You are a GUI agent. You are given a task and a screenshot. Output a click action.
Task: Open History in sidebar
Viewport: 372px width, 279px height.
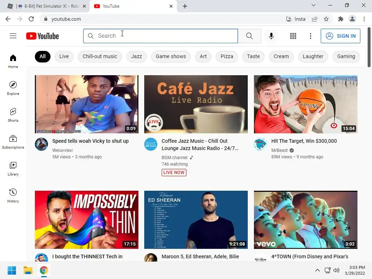coord(13,196)
